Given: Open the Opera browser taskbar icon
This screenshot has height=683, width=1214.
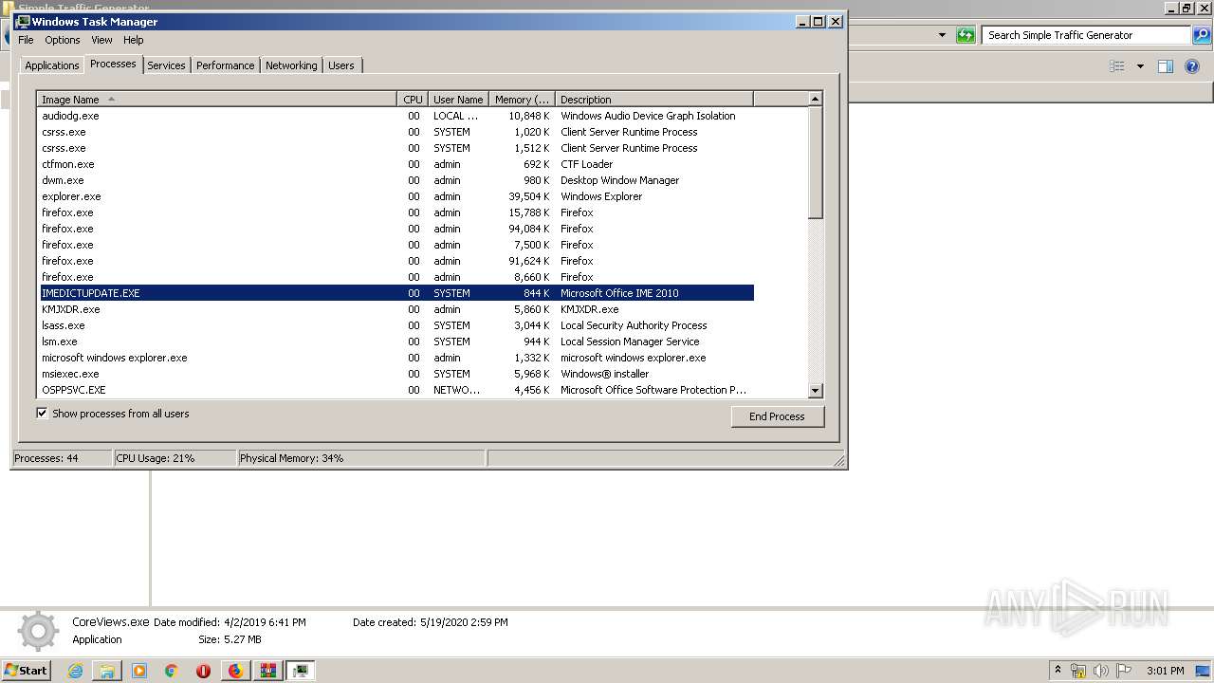Looking at the screenshot, I should [x=203, y=671].
